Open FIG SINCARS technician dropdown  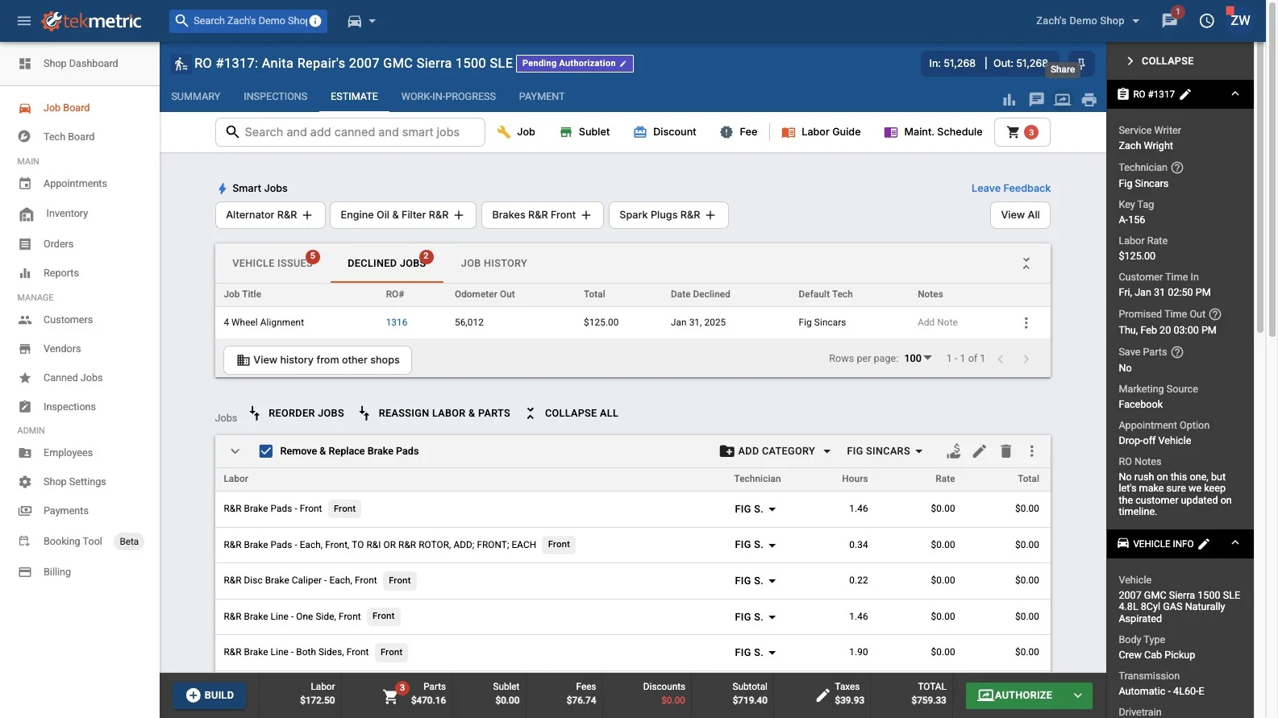coord(885,451)
